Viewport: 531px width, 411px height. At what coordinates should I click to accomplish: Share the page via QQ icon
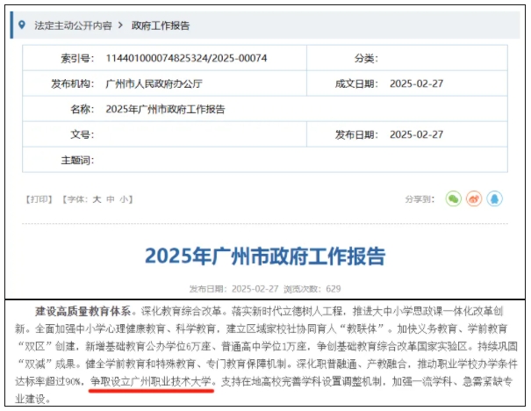[494, 198]
